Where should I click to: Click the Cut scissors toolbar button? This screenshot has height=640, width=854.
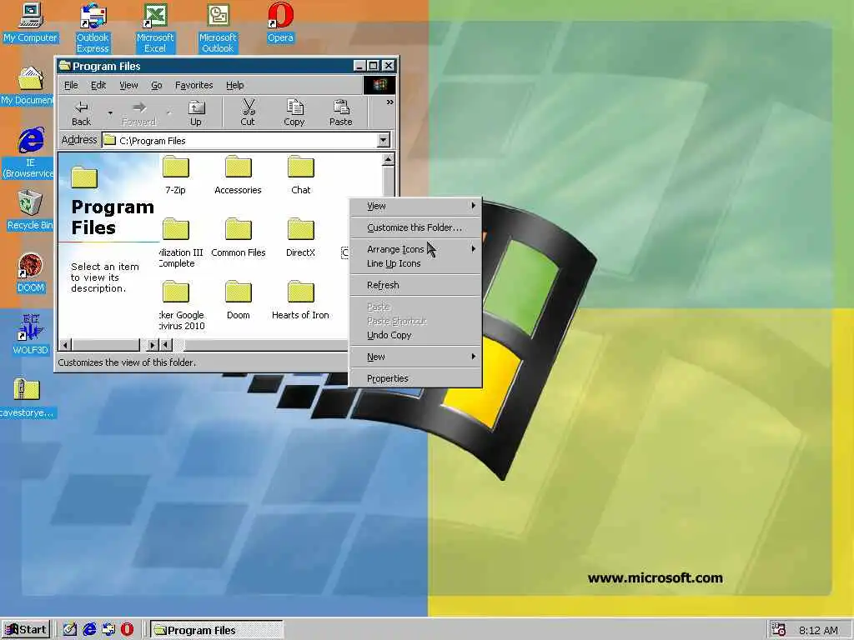[x=248, y=113]
